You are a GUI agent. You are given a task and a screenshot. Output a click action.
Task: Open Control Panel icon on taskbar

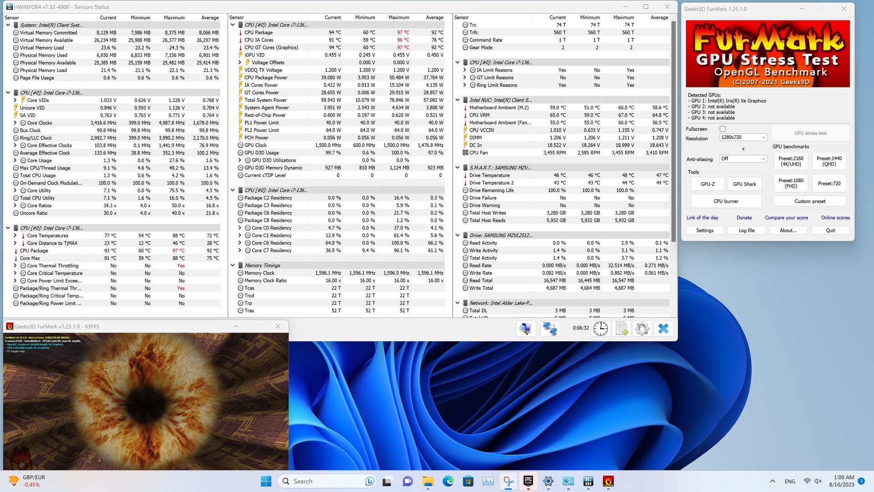[x=568, y=481]
